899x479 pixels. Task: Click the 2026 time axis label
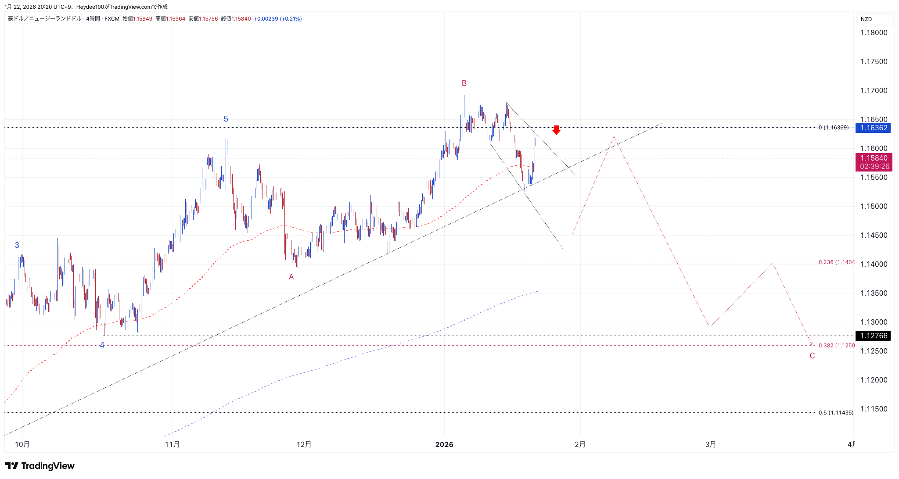[x=444, y=444]
